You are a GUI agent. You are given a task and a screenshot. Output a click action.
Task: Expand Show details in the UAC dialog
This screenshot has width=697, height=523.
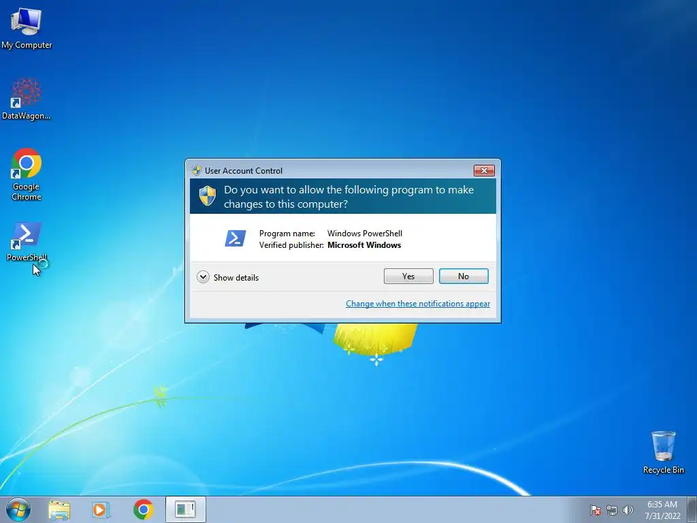[227, 278]
